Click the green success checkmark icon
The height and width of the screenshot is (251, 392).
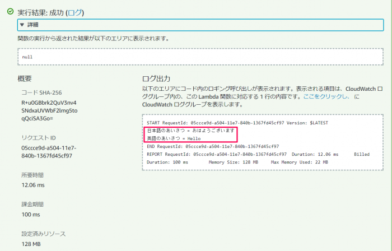10,12
